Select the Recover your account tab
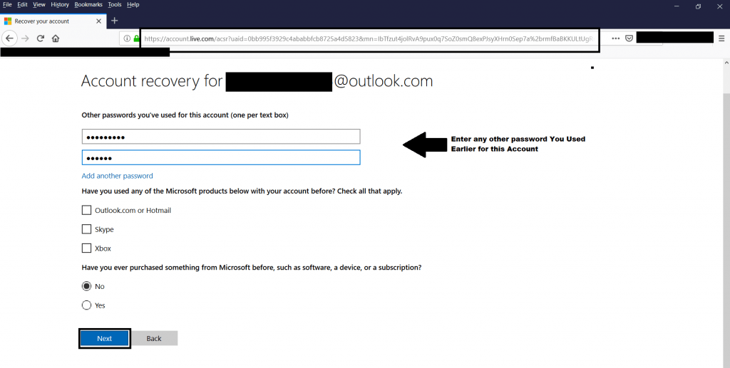The image size is (730, 368). (53, 21)
